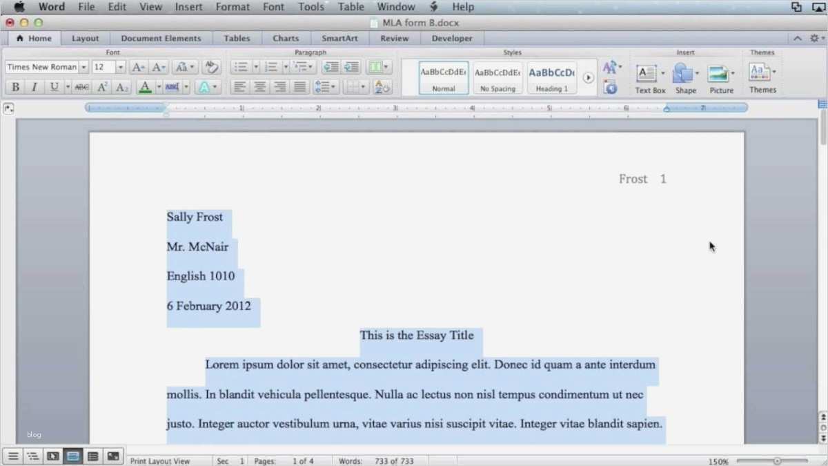Image resolution: width=828 pixels, height=466 pixels.
Task: Toggle the bulleted list formatting
Action: [x=241, y=66]
